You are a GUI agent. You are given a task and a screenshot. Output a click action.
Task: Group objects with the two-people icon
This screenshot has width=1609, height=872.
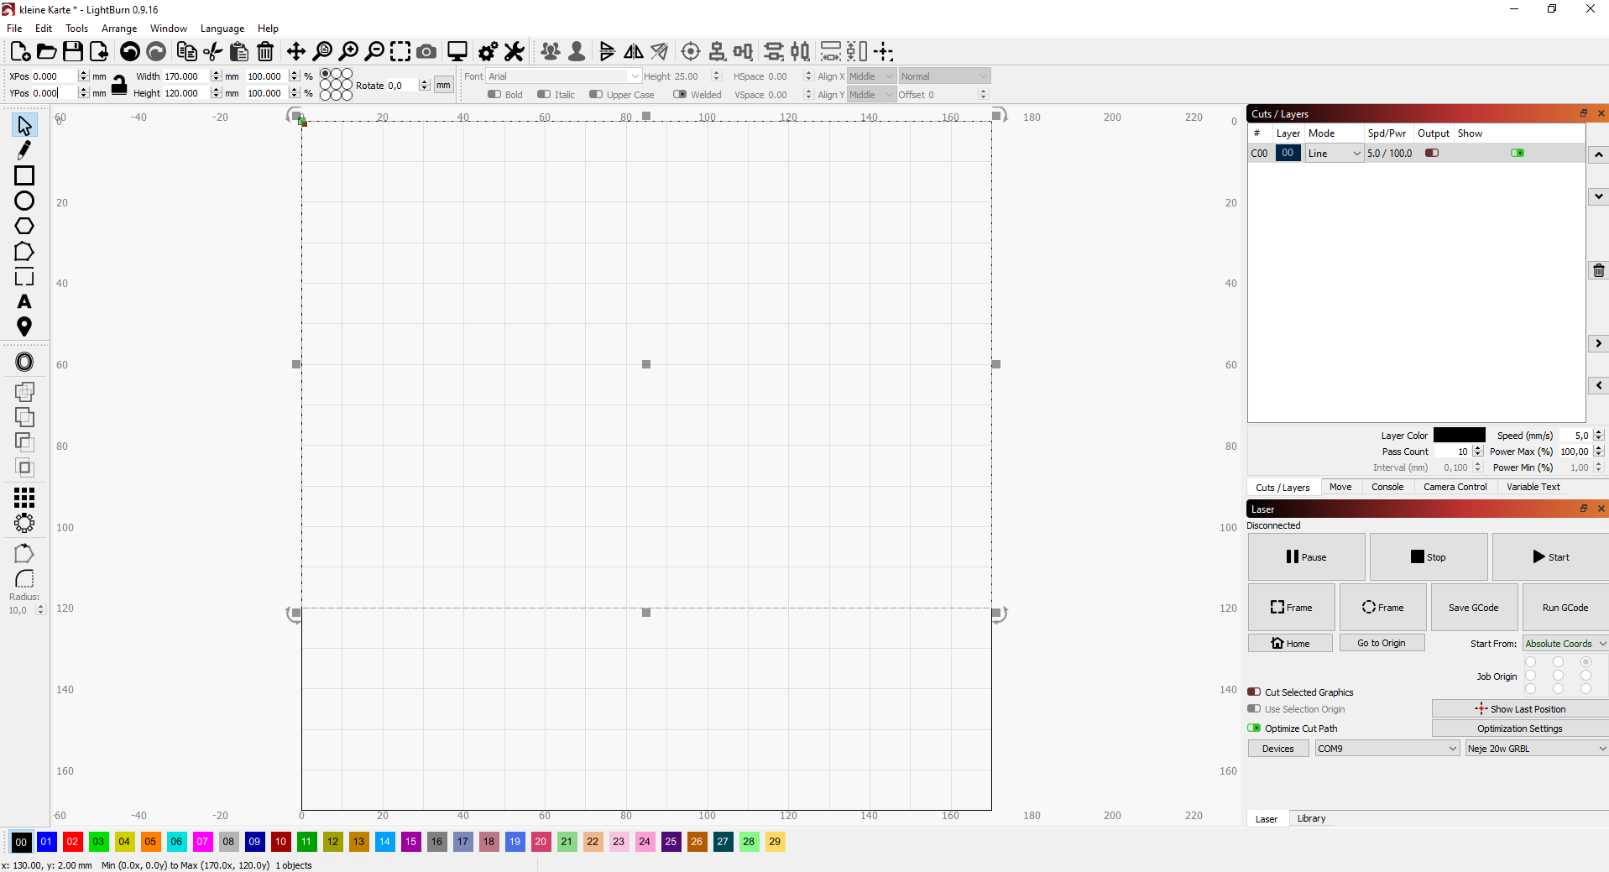551,52
